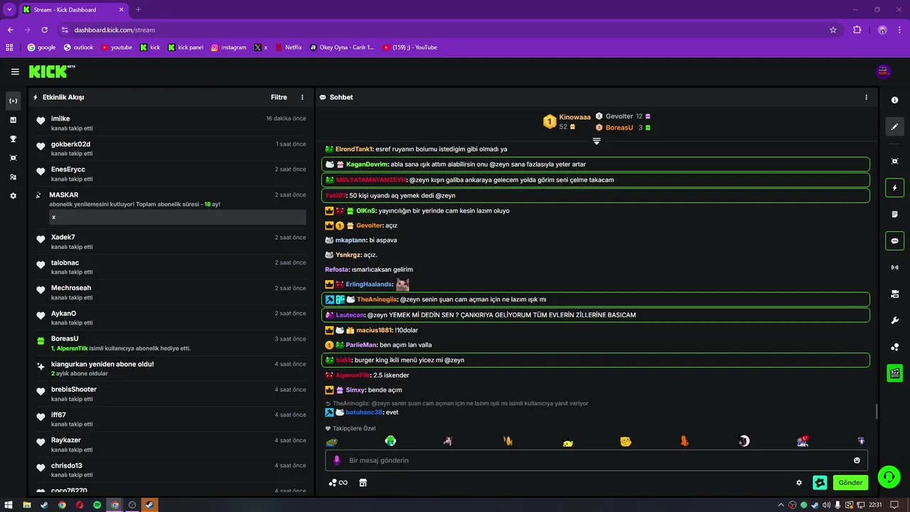Click username KaganDevrim in the chat

pyautogui.click(x=367, y=164)
